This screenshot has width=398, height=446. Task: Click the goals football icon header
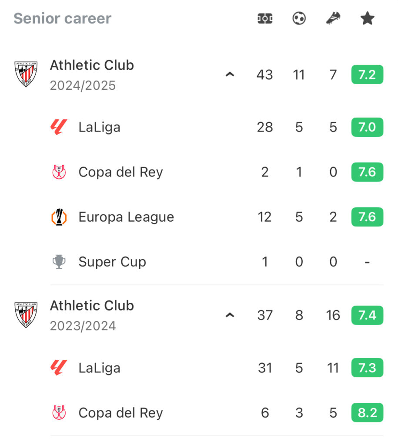(x=299, y=19)
